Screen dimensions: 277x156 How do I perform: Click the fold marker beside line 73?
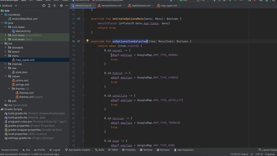[x=84, y=46]
